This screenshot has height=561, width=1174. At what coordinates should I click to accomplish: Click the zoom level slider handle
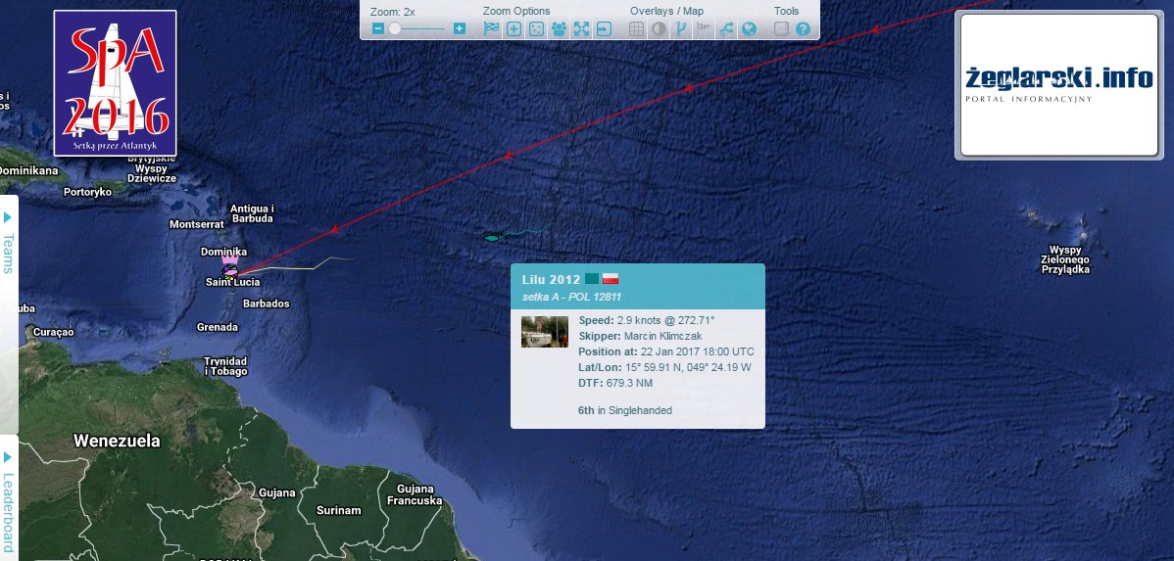click(395, 29)
